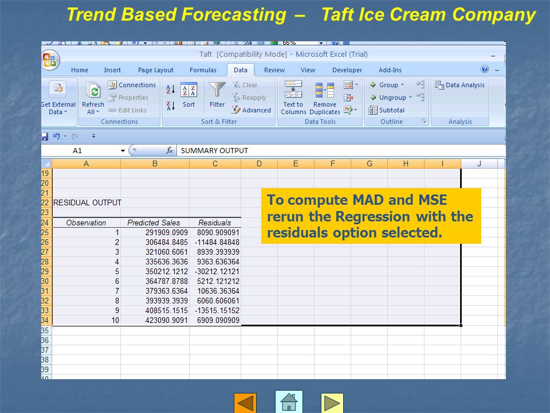The image size is (550, 413).
Task: Switch to the Home tab
Action: (x=80, y=70)
